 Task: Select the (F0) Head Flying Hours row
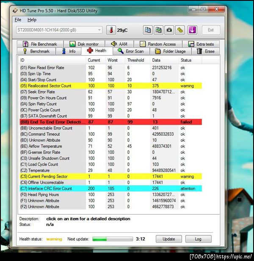pos(110,195)
